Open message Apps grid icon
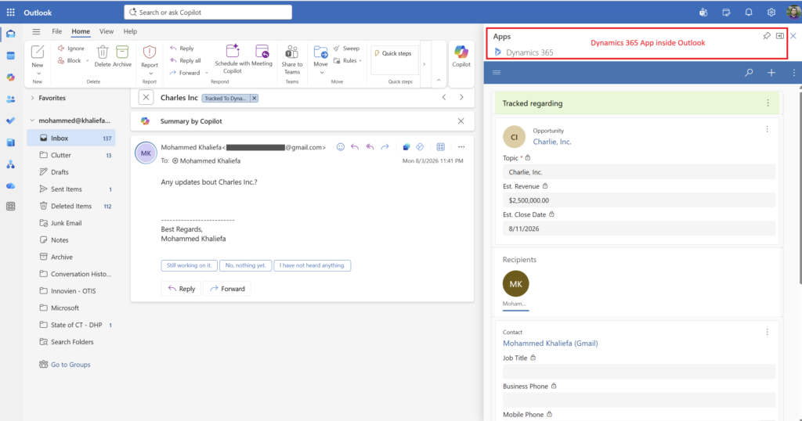Screen dimensions: 802x421 click(x=440, y=147)
